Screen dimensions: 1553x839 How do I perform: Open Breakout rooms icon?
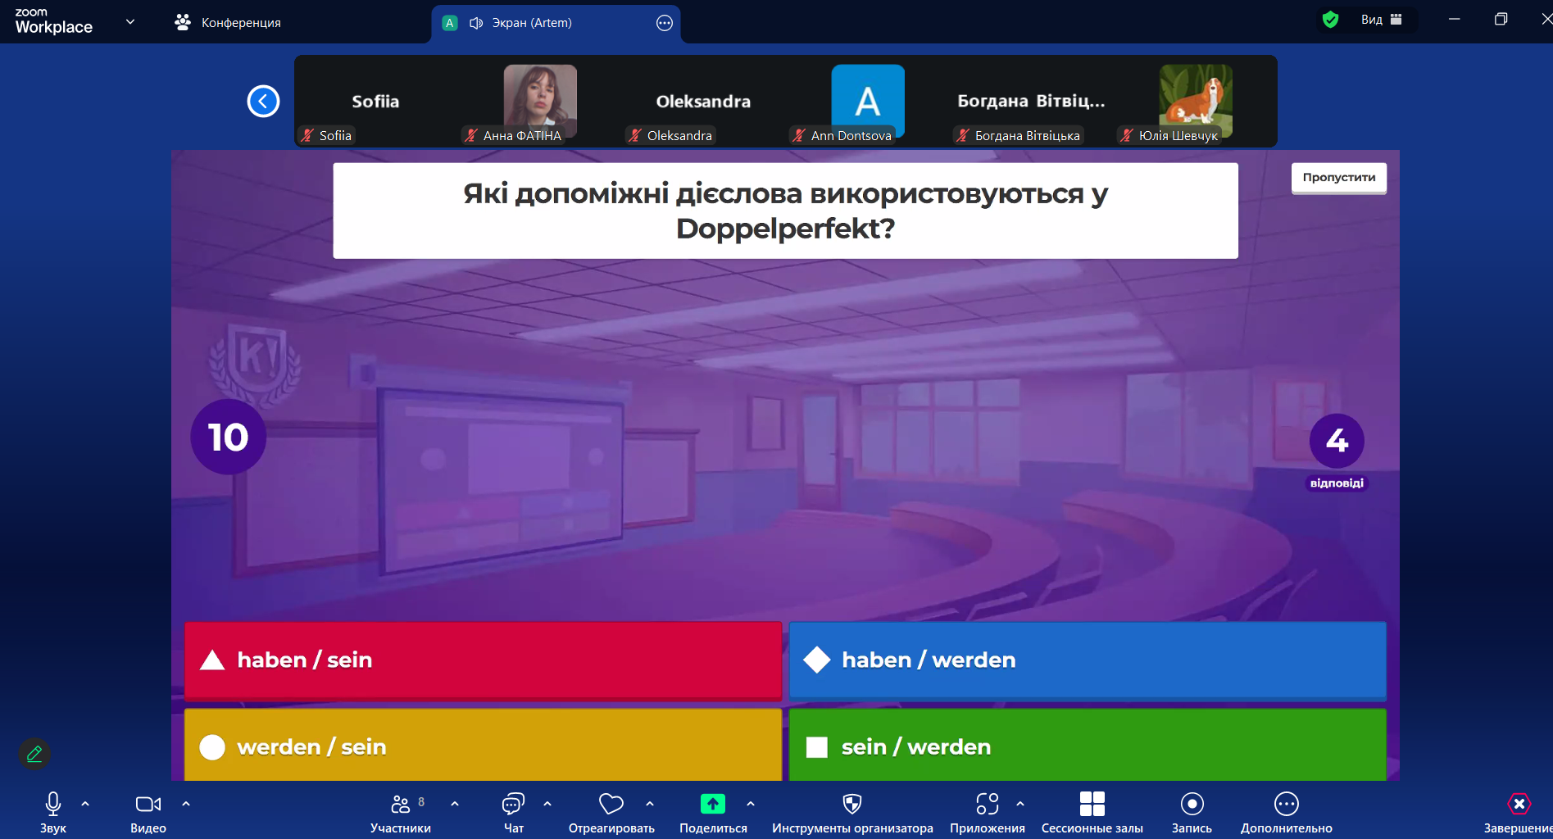[1092, 805]
